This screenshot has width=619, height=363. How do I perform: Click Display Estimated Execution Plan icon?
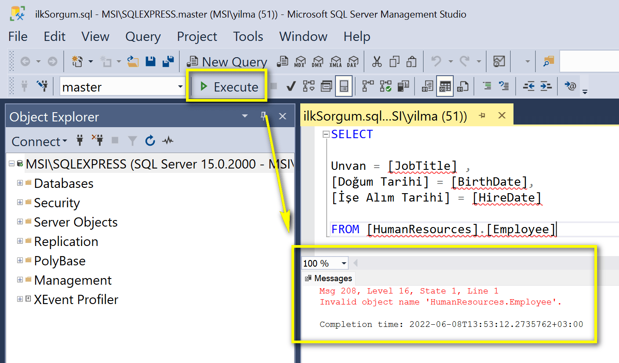309,87
